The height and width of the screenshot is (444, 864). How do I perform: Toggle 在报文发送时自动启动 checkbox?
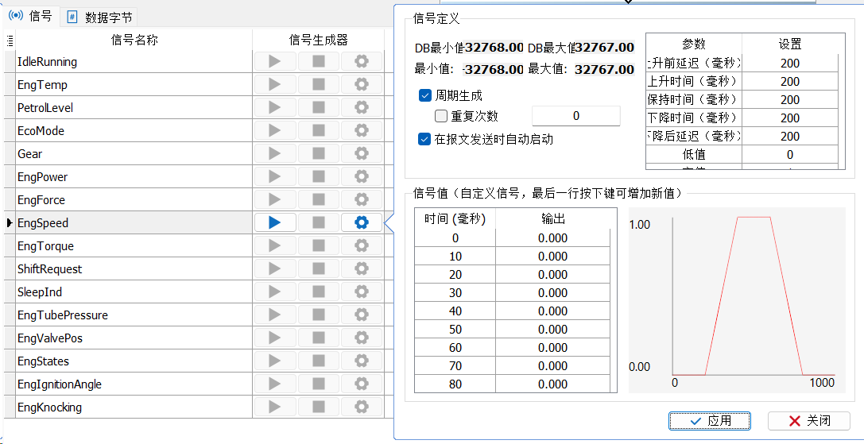pos(424,139)
